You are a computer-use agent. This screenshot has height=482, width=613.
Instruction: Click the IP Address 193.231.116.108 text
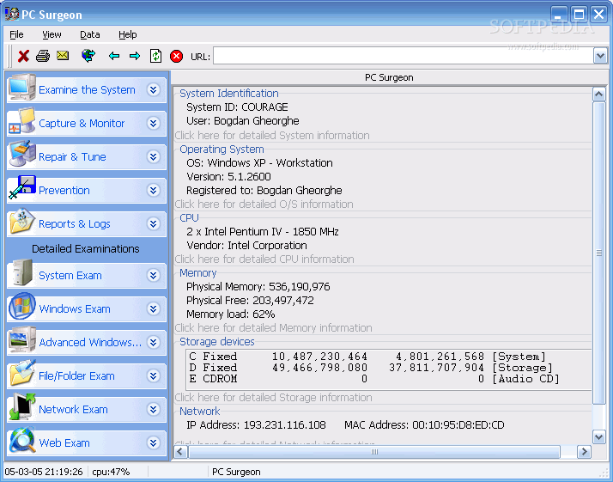point(256,425)
